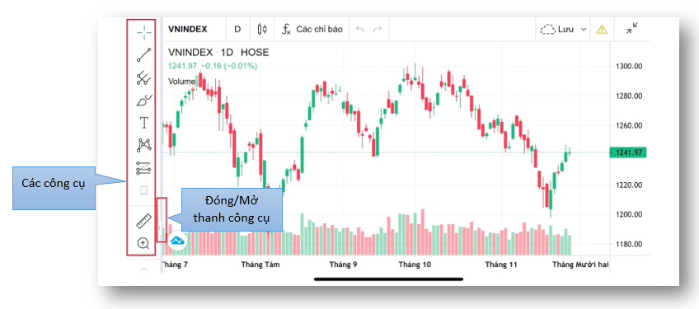Select the trend line drawing tool
Viewport: 699px width, 309px height.
pyautogui.click(x=143, y=55)
